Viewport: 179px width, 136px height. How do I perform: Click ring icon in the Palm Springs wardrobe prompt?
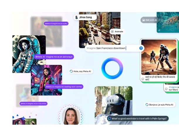tap(109, 118)
